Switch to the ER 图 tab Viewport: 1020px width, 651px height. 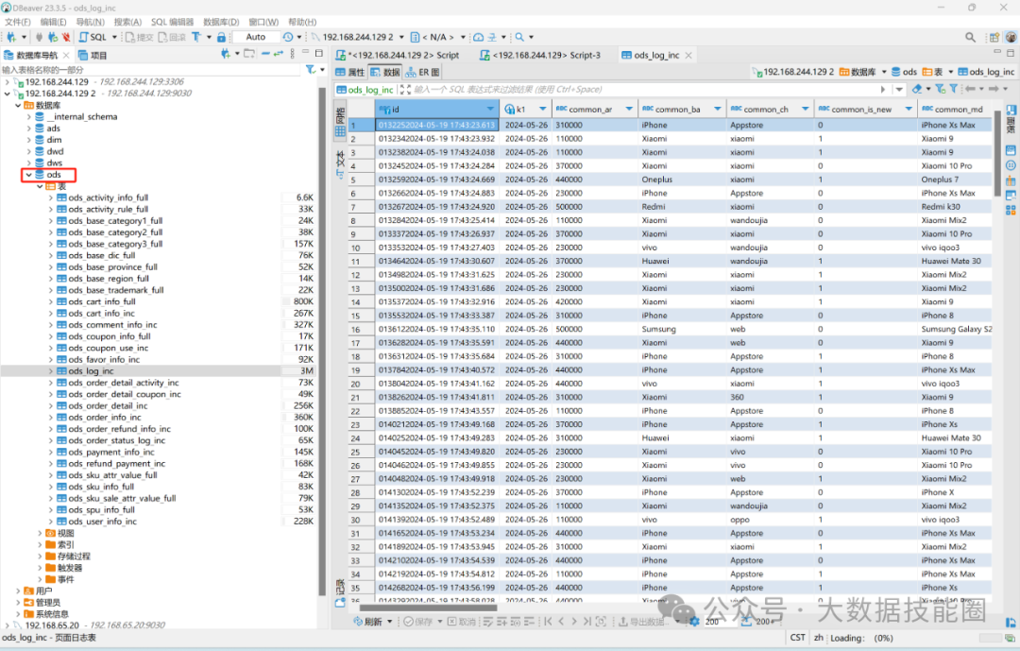point(424,72)
